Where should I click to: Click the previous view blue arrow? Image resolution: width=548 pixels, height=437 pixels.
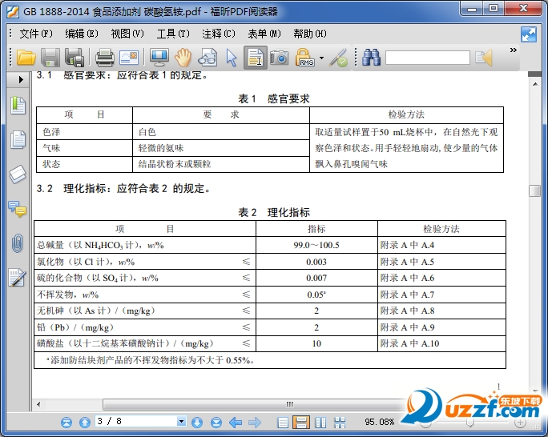pyautogui.click(x=236, y=423)
